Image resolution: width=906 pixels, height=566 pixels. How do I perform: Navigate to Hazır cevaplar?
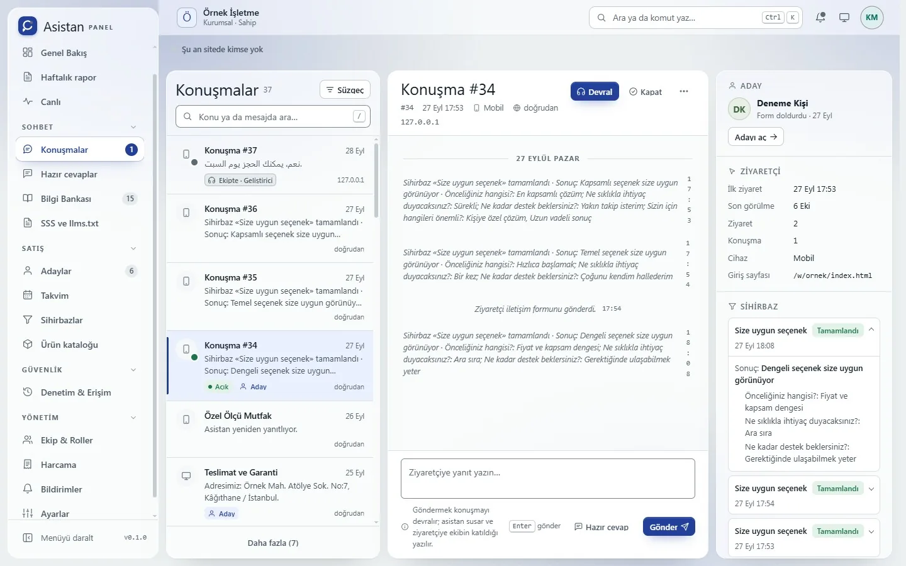(80, 174)
